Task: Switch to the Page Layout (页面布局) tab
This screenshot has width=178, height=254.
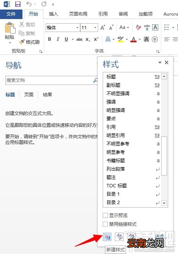Action: [x=78, y=14]
